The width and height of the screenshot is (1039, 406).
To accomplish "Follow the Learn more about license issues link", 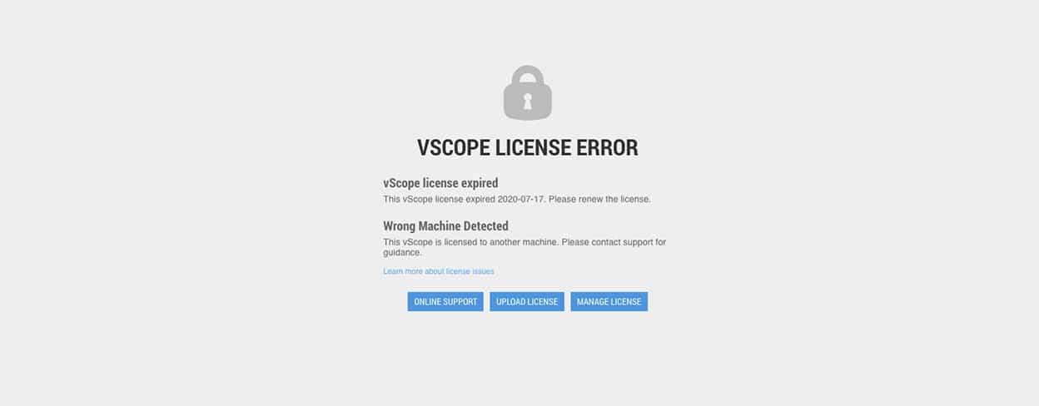I will 439,271.
